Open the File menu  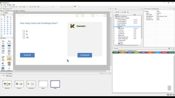1,5
